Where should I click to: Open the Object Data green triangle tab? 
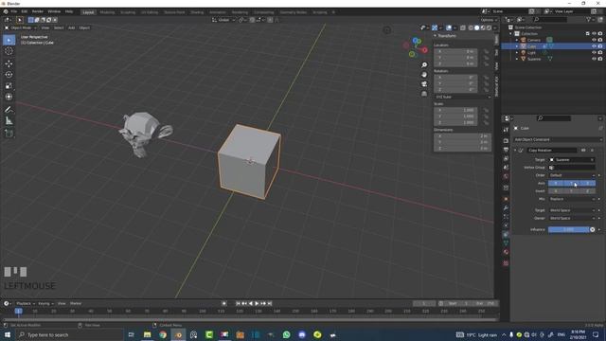[x=506, y=243]
